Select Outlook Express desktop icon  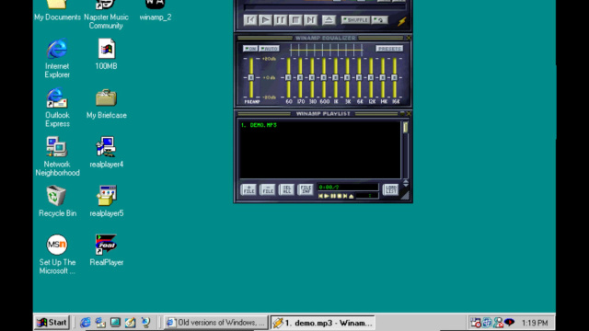click(57, 108)
